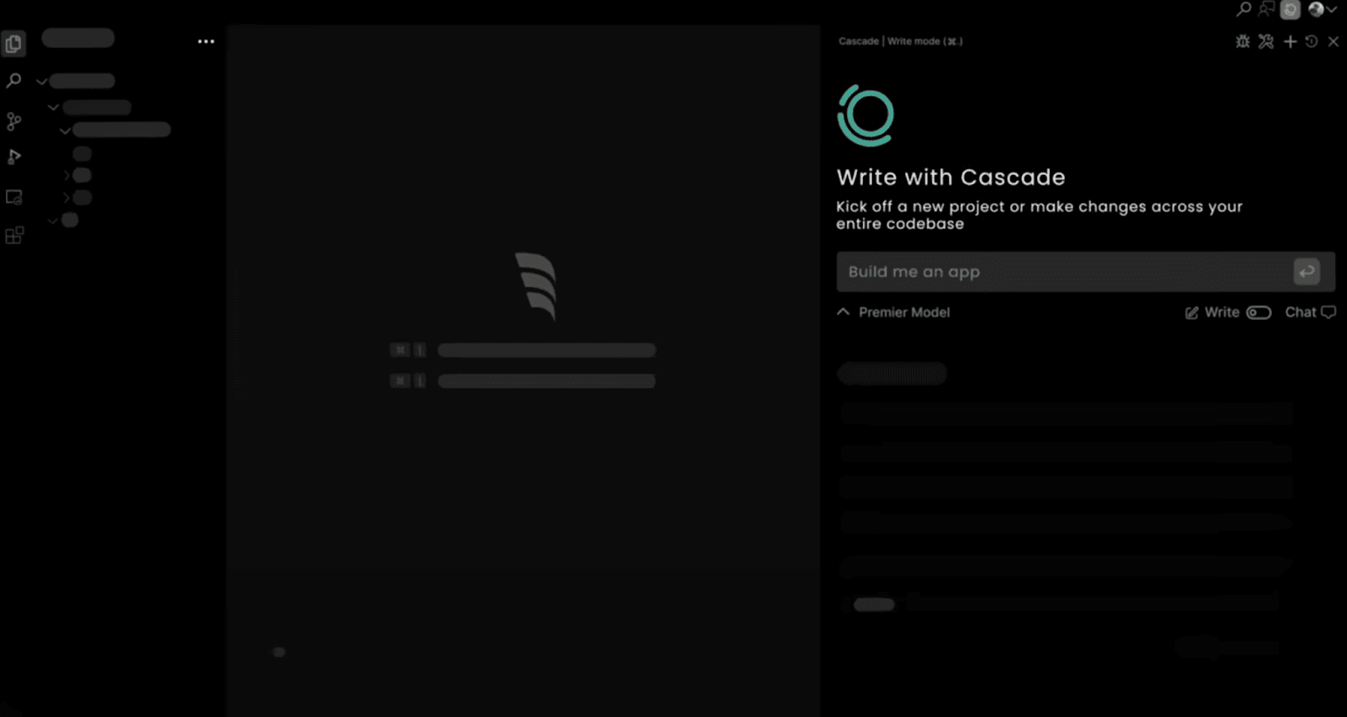The image size is (1347, 717).
Task: Open the Extensions view
Action: point(13,236)
